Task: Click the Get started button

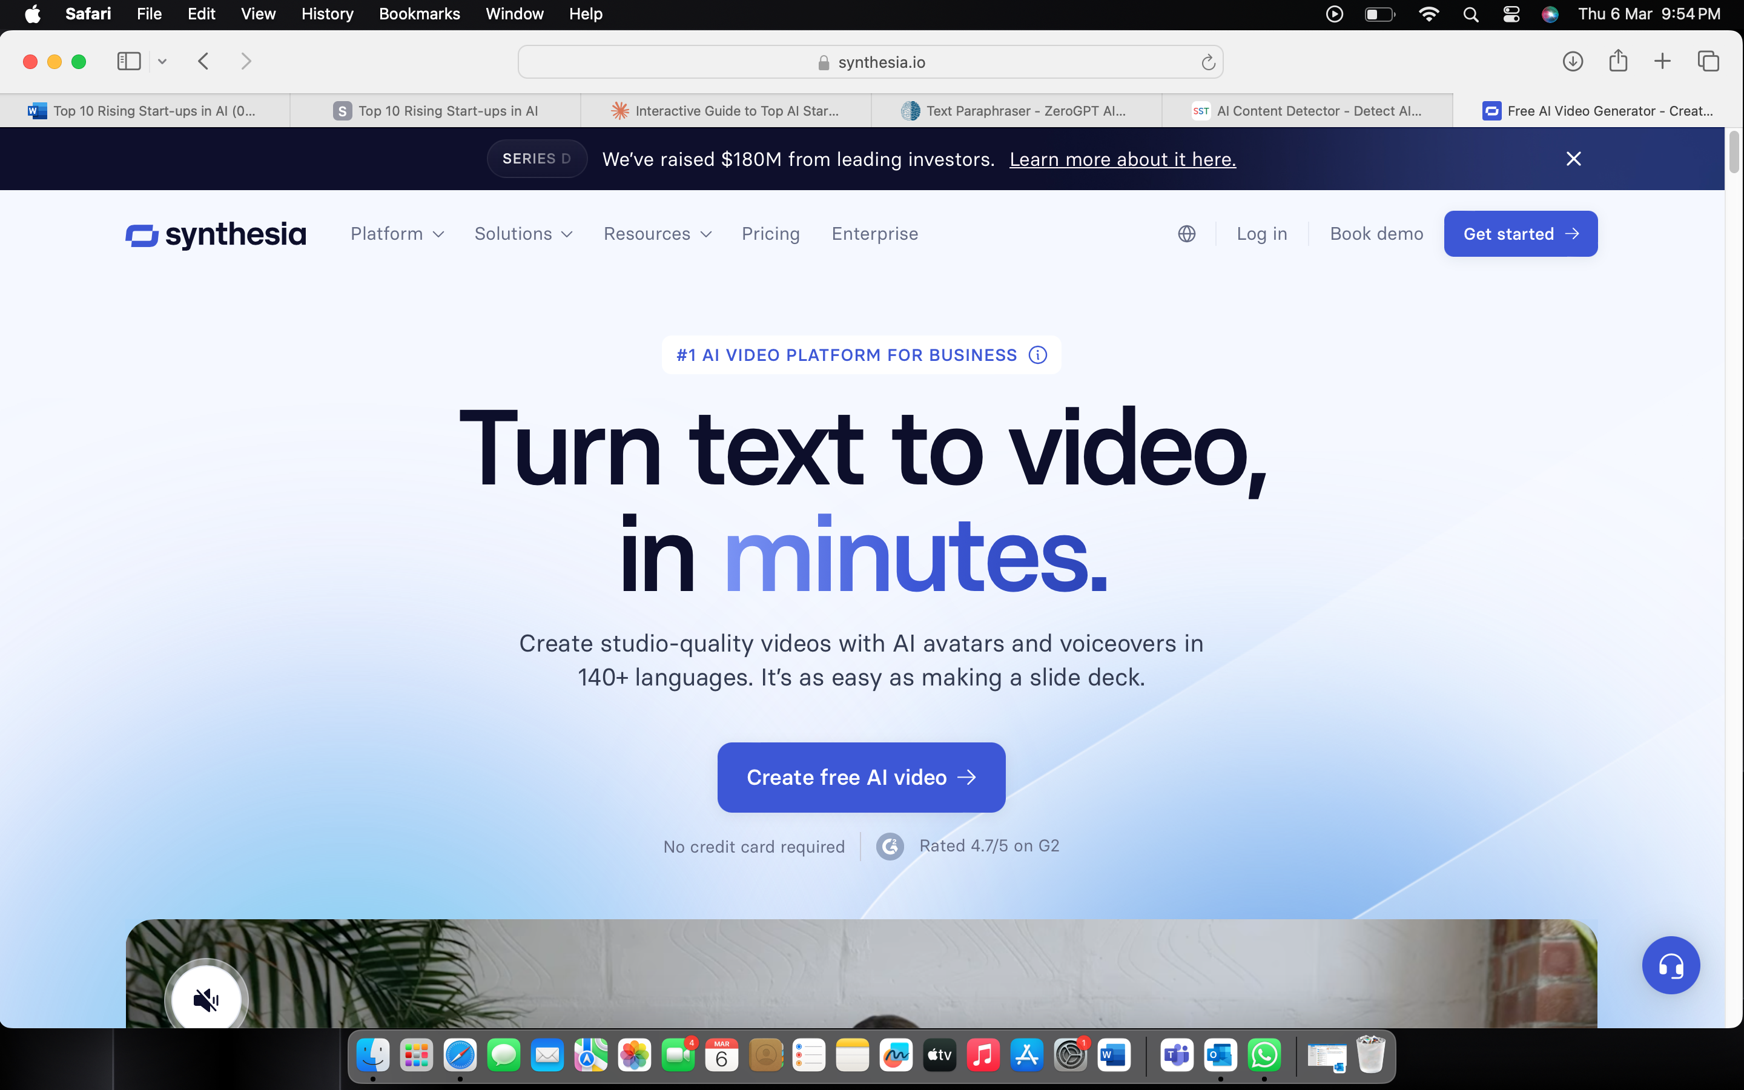Action: (1521, 234)
